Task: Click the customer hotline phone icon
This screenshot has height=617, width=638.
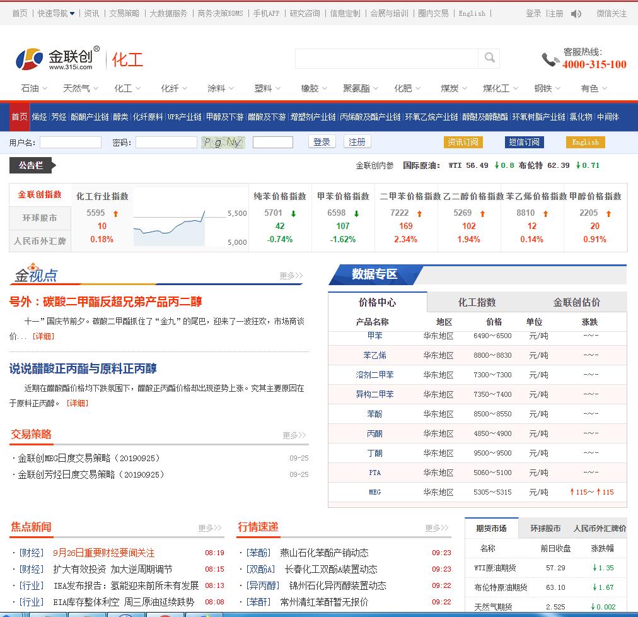Action: click(550, 60)
